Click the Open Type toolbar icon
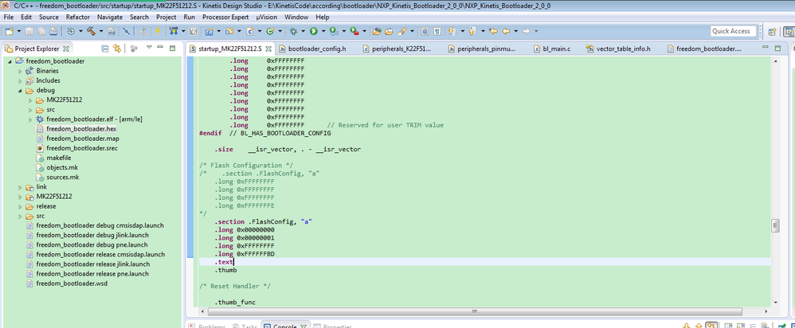This screenshot has width=795, height=328. click(x=377, y=31)
